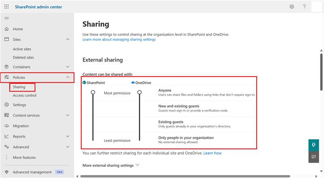Image resolution: width=324 pixels, height=178 pixels.
Task: Expand the Containers section chevron
Action: 68,67
